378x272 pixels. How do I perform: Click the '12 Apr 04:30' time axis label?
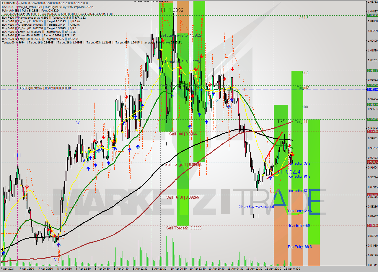pyautogui.click(x=292, y=269)
